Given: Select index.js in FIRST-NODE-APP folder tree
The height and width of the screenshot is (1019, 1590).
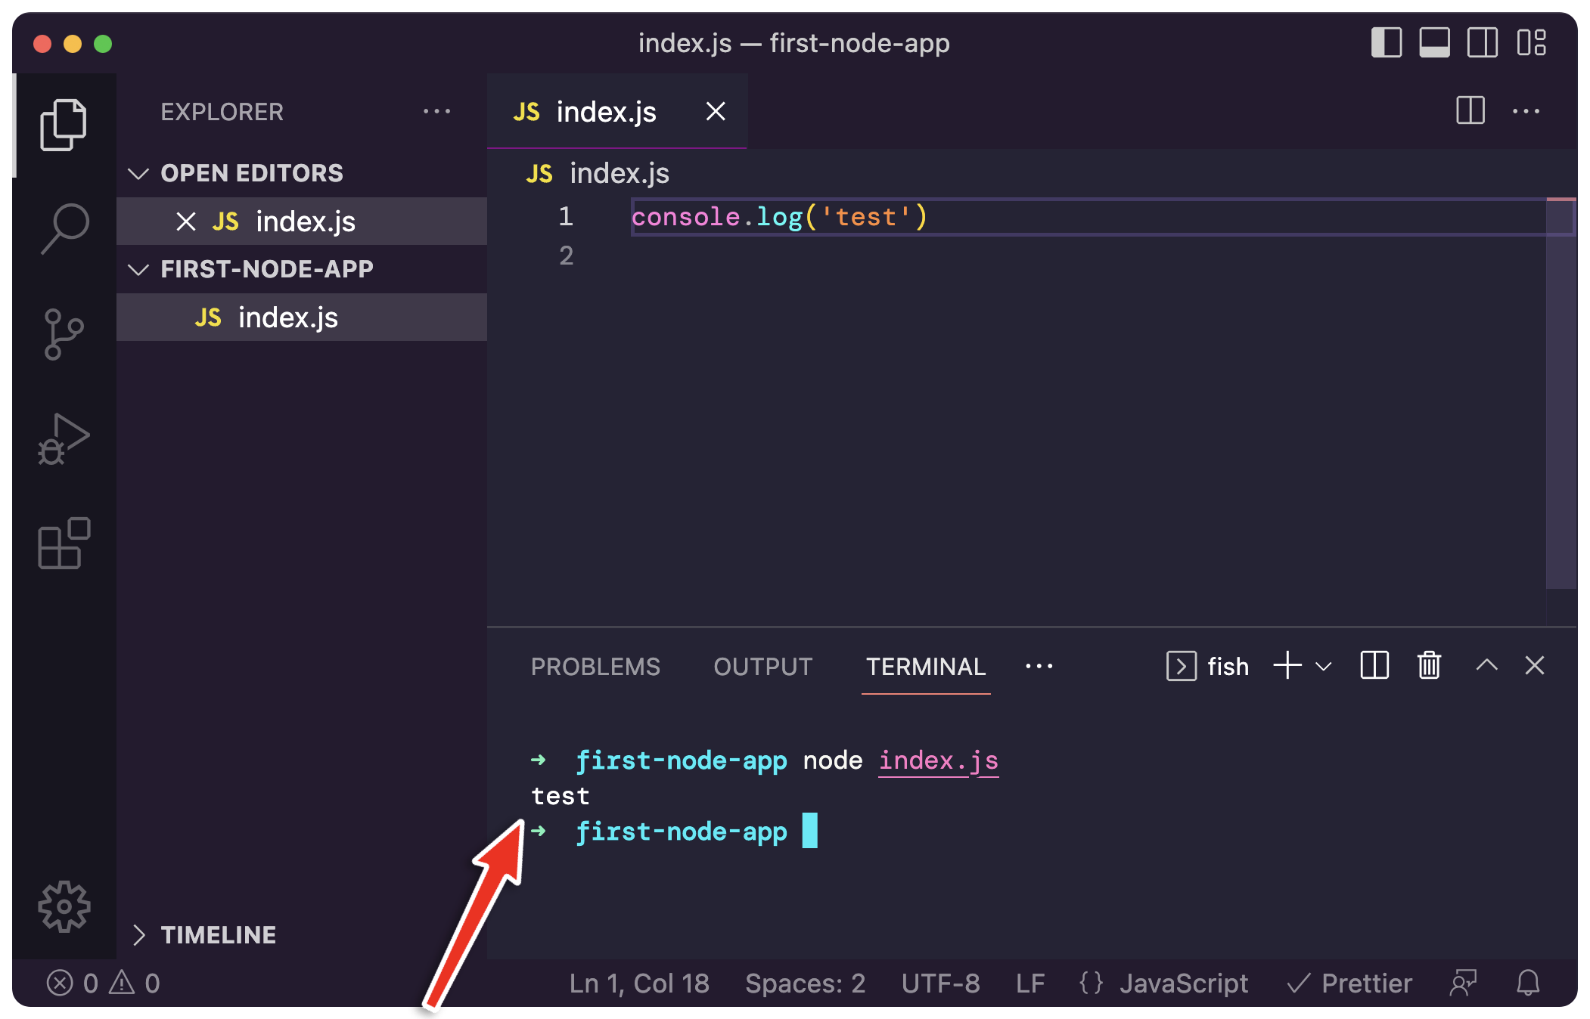Looking at the screenshot, I should (x=287, y=317).
